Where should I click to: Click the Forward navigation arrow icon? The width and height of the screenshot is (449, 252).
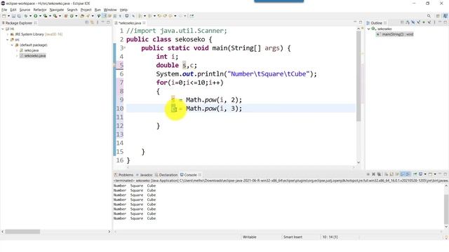[x=180, y=16]
